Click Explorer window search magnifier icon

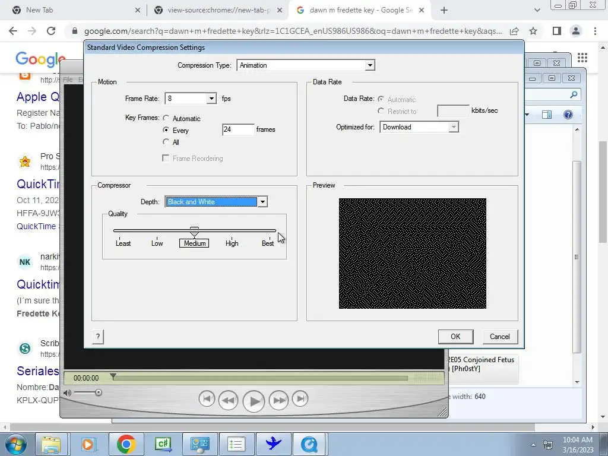574,94
